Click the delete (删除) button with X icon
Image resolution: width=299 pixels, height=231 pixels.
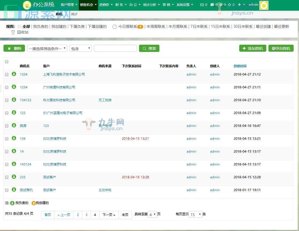click(14, 48)
